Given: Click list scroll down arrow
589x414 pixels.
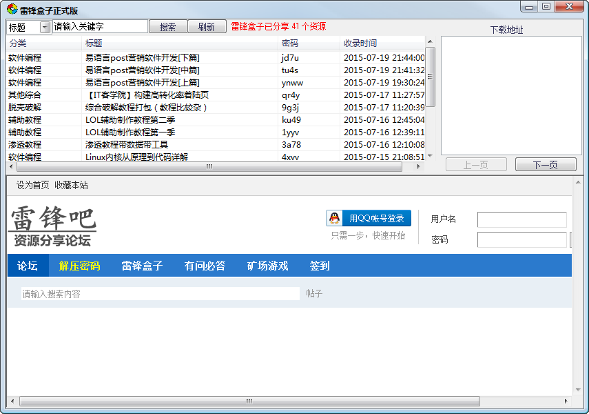Looking at the screenshot, I should click(430, 156).
